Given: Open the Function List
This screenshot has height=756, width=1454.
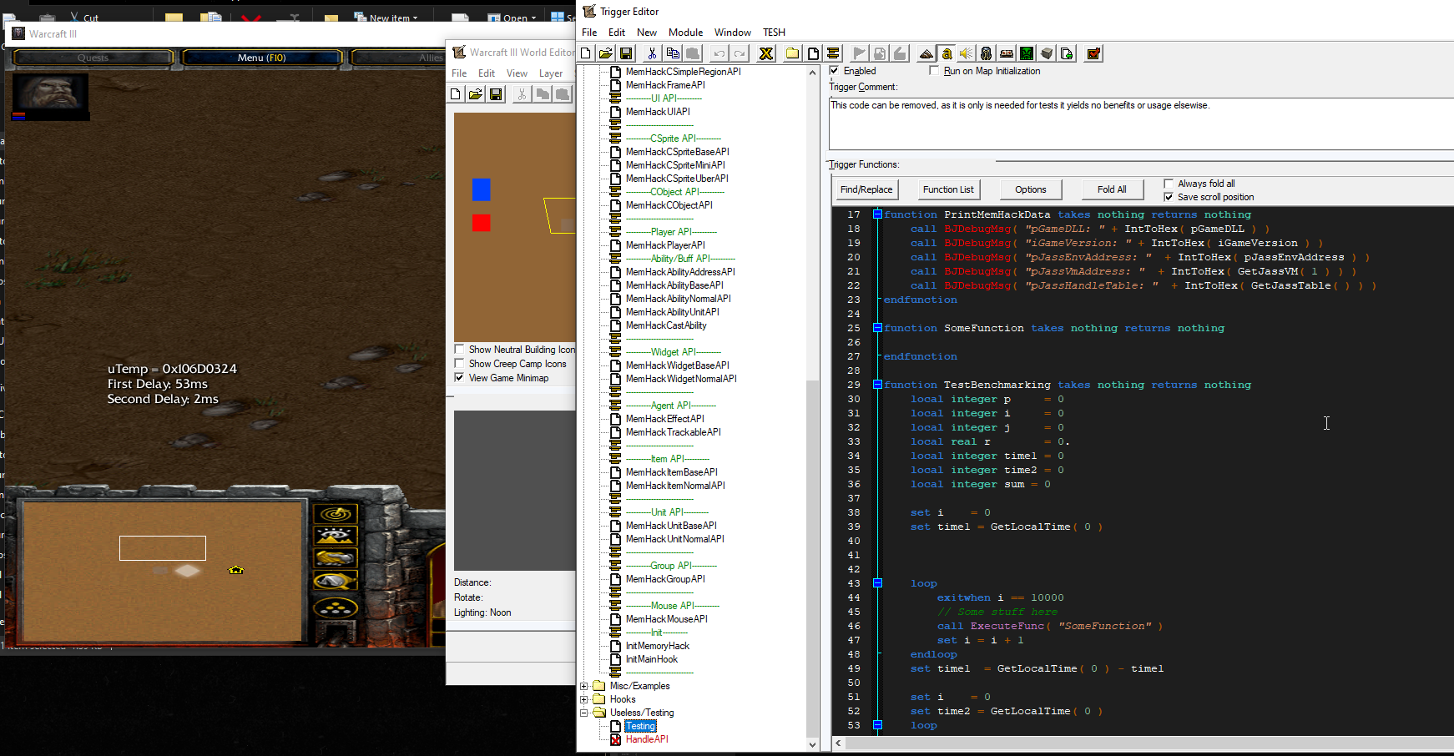Looking at the screenshot, I should pos(948,189).
